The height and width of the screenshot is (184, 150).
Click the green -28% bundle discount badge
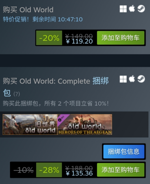(x=49, y=170)
